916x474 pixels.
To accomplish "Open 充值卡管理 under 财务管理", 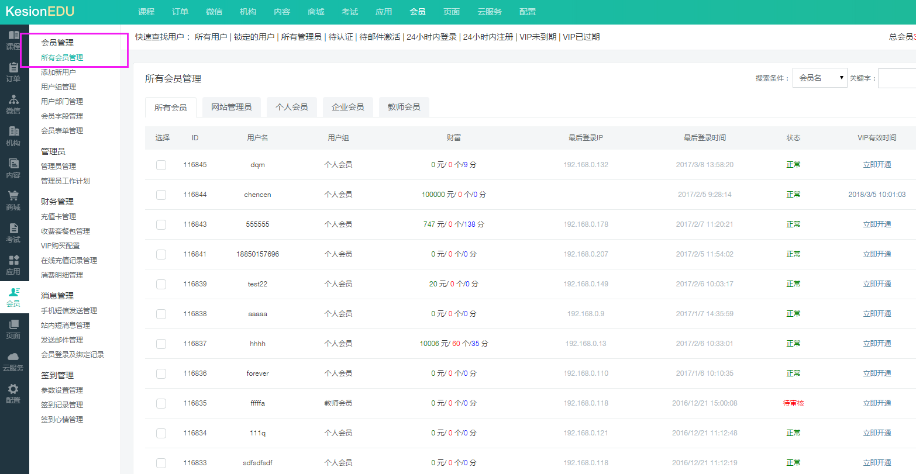I will point(58,217).
